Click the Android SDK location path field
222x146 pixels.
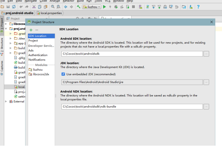pyautogui.click(x=132, y=54)
